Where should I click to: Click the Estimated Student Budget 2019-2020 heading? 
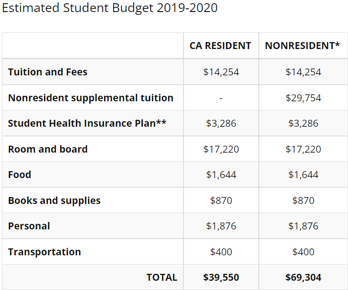pos(110,8)
